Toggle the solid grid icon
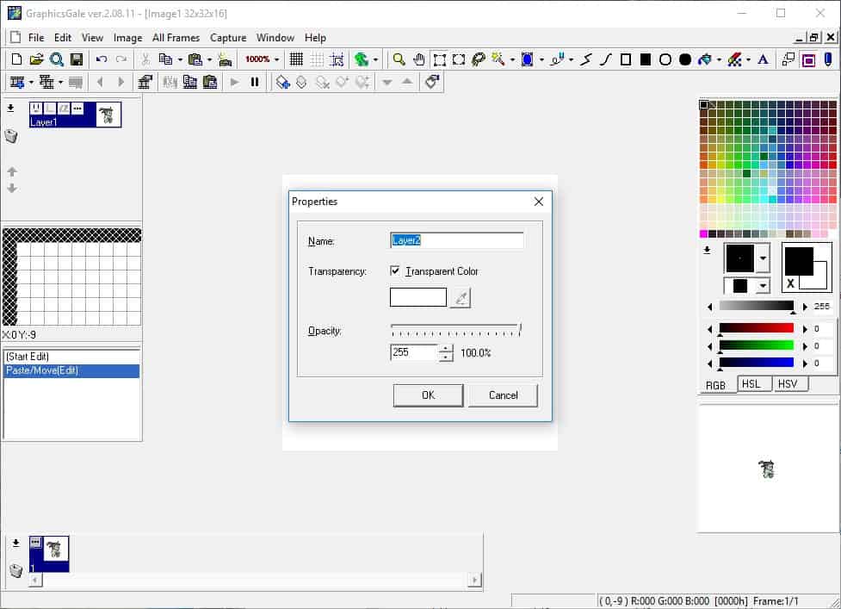Screen dimensions: 841x609 (x=296, y=59)
